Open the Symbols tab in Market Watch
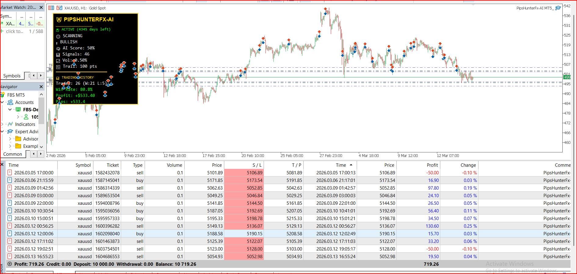 pyautogui.click(x=12, y=76)
